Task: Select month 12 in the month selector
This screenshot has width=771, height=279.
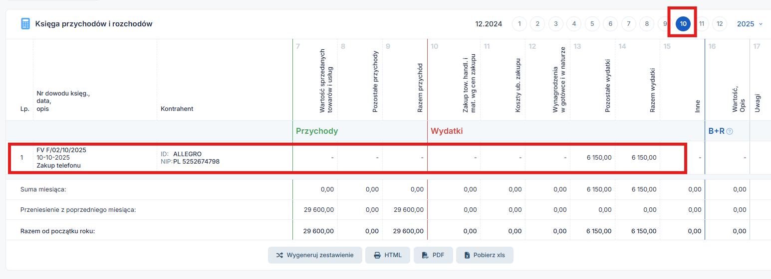Action: pyautogui.click(x=719, y=24)
